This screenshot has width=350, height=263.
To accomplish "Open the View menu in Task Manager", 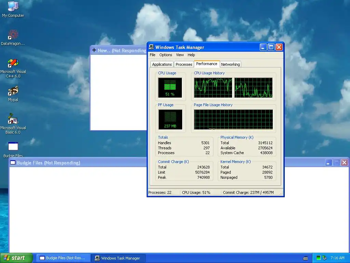I will click(x=180, y=55).
